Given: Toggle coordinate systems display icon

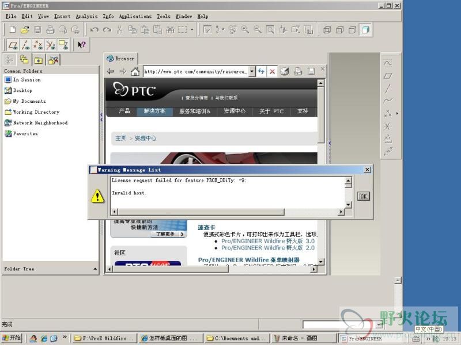Looking at the screenshot, I should (x=51, y=45).
